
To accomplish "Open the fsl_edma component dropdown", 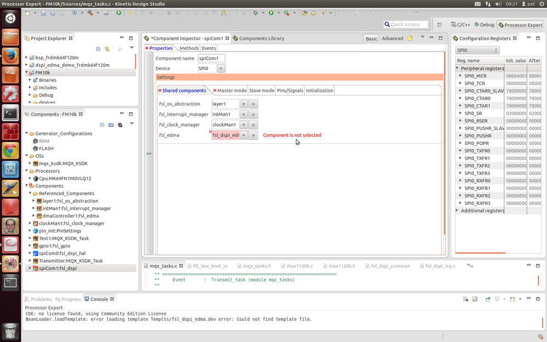I will point(243,135).
